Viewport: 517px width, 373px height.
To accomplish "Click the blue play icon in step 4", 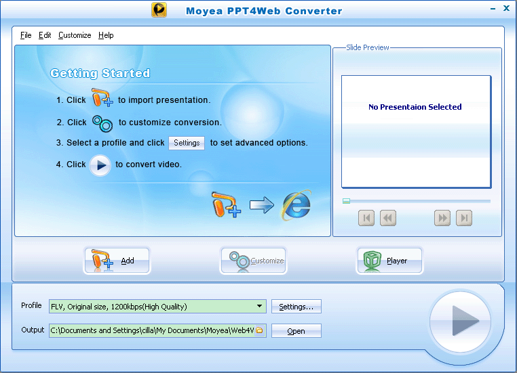I will click(100, 165).
